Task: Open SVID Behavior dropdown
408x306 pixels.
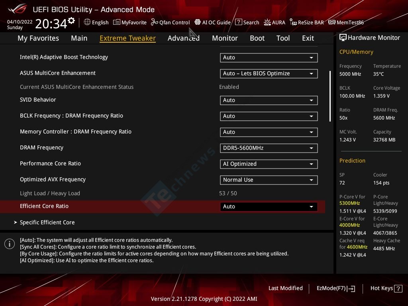Action: click(269, 100)
